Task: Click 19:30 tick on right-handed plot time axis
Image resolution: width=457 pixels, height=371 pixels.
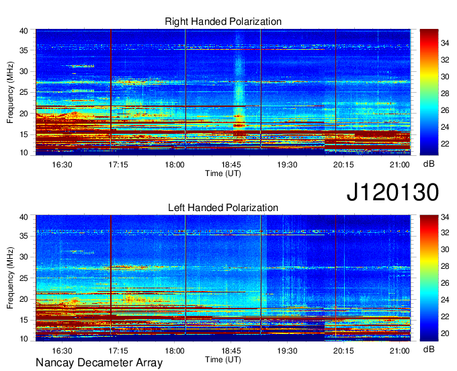Action: coord(287,165)
